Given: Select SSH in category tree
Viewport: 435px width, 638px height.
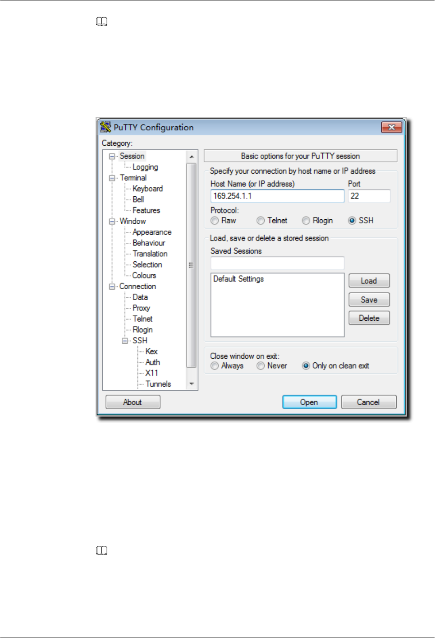Looking at the screenshot, I should 140,340.
